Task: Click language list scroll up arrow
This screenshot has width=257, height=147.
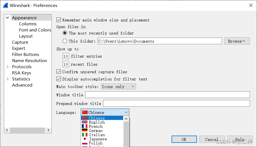Action: 126,119
